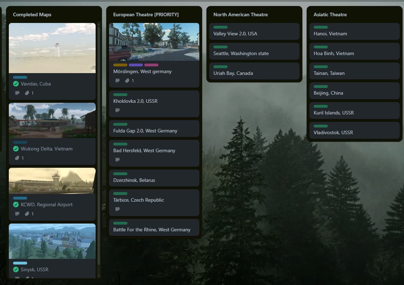The image size is (404, 285).
Task: Open the Bad Hersfeld, West Germany card
Action: click(x=154, y=153)
